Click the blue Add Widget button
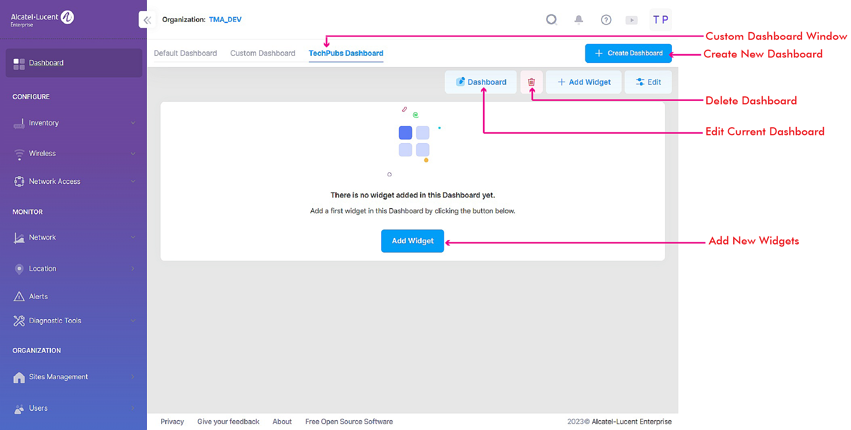 click(x=412, y=241)
